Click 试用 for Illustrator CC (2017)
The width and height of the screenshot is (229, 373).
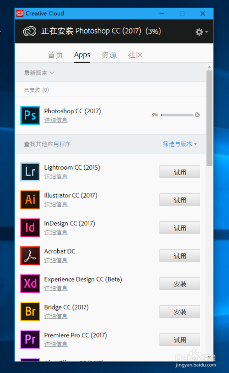(180, 200)
